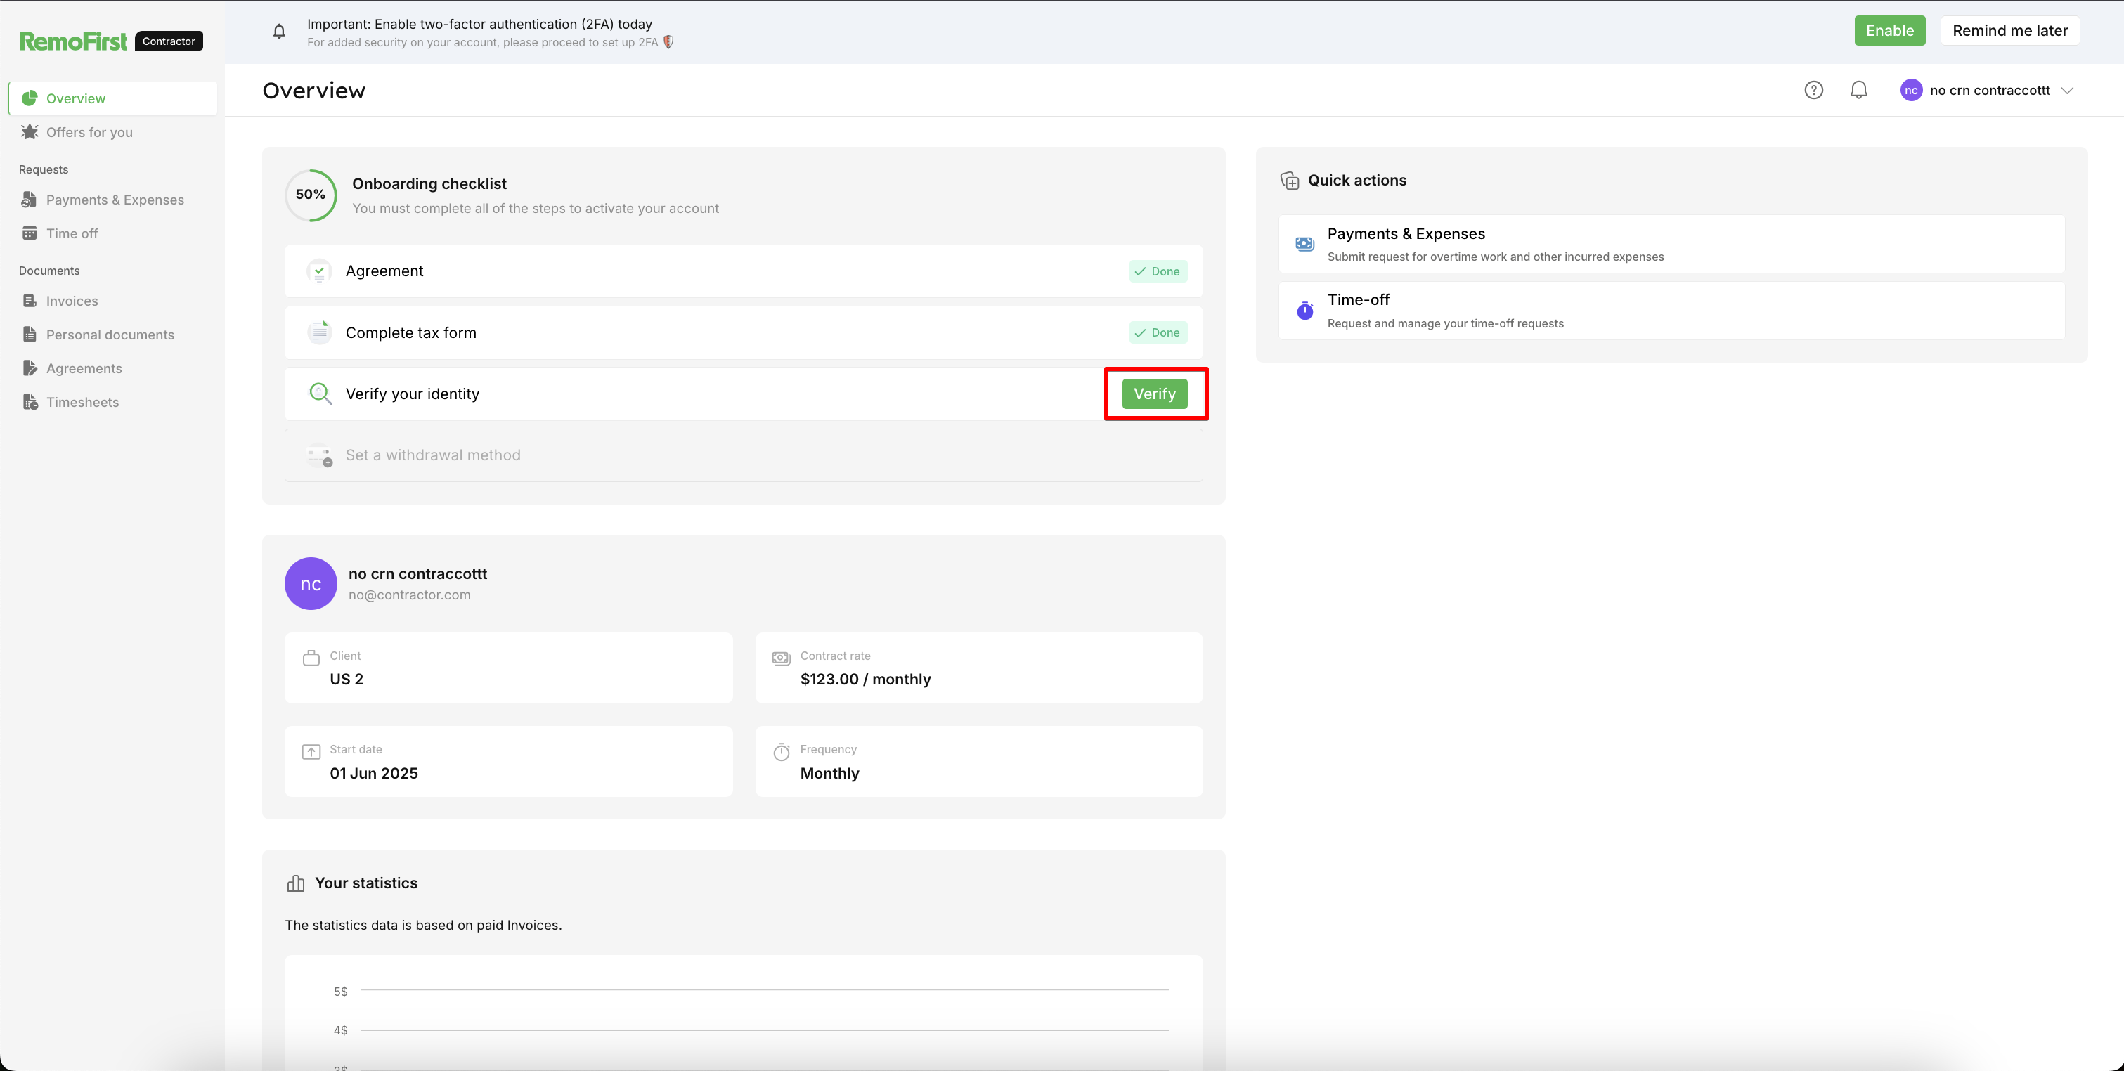
Task: Open the Overview sidebar item
Action: [x=113, y=98]
